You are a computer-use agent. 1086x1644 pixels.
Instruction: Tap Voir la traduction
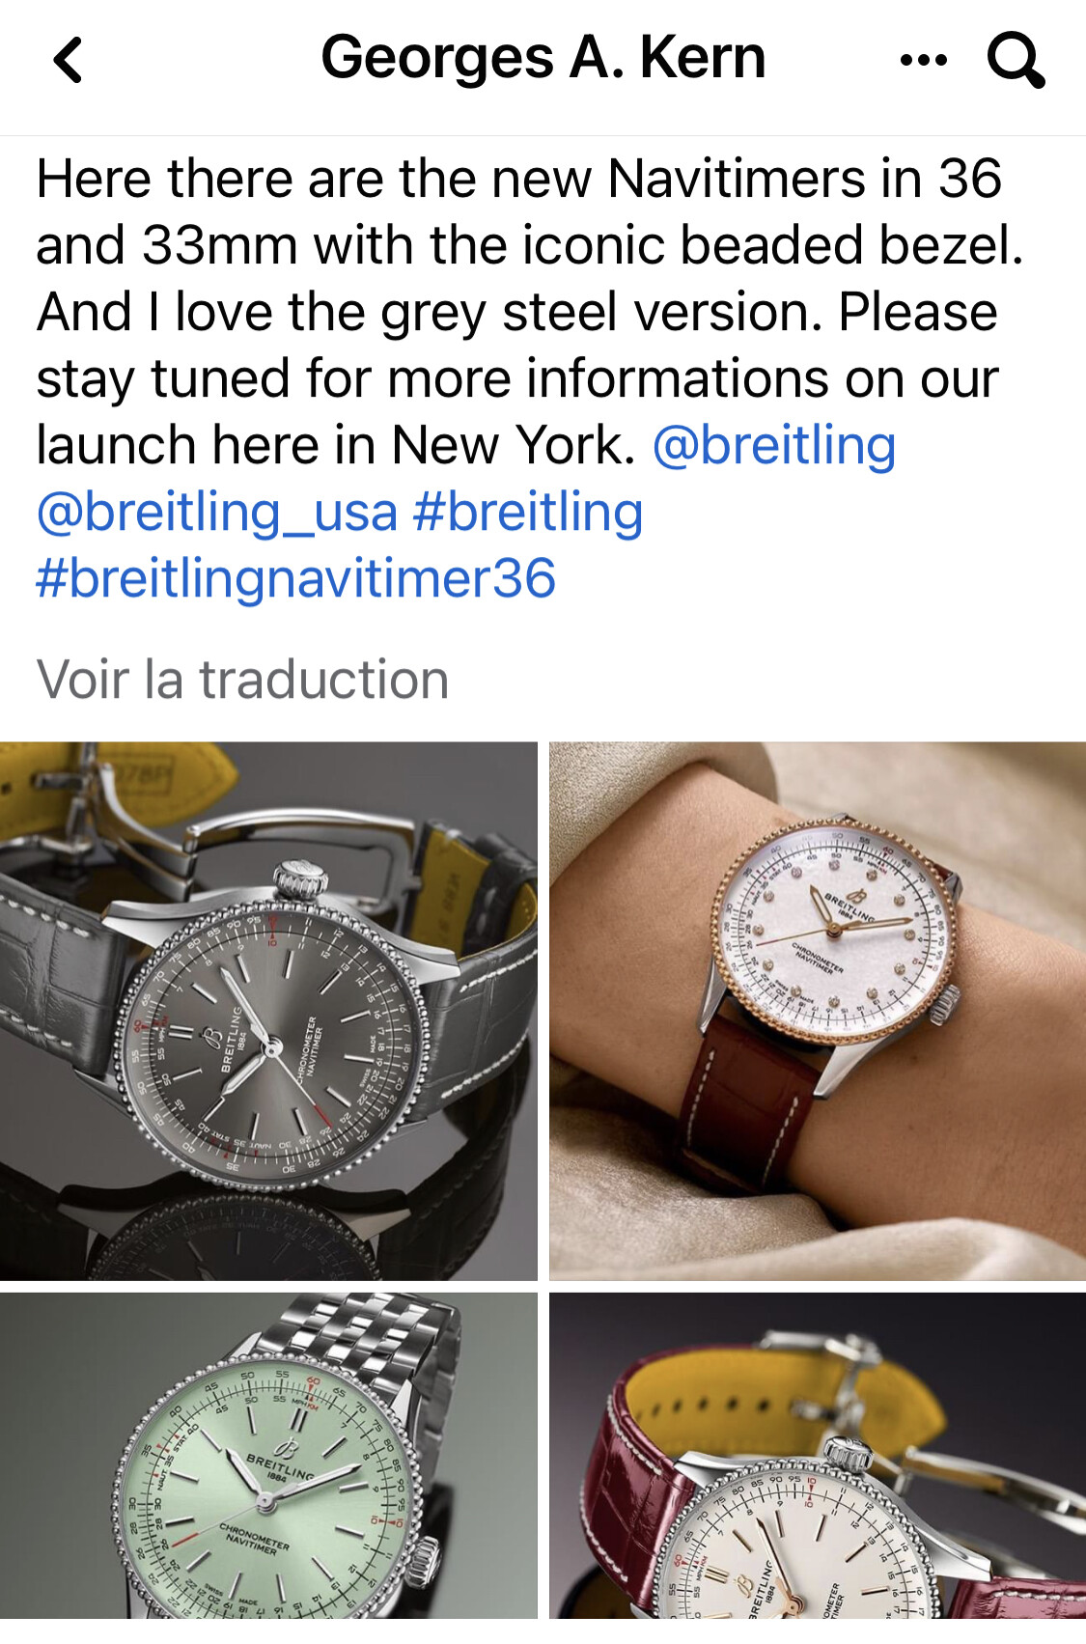tap(242, 679)
